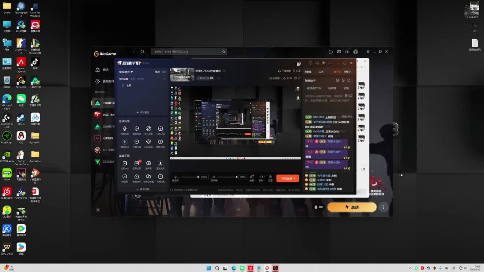Click the WeGame search input field
This screenshot has height=272, width=484.
click(187, 52)
